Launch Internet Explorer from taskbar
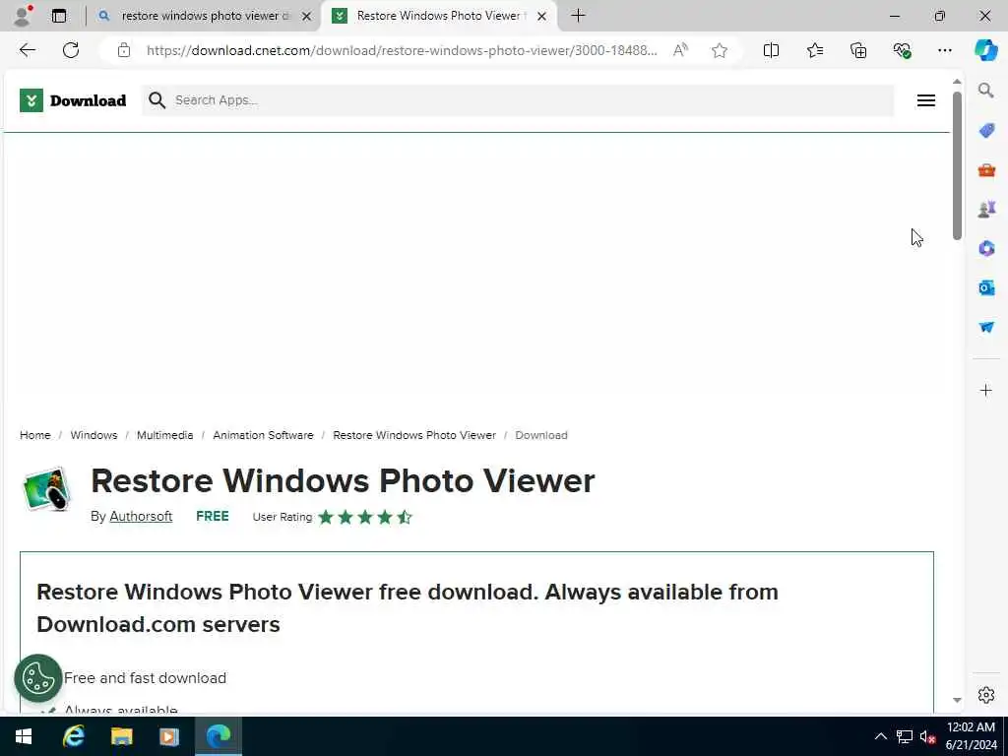Screen dimensions: 1008x756 coord(73,736)
